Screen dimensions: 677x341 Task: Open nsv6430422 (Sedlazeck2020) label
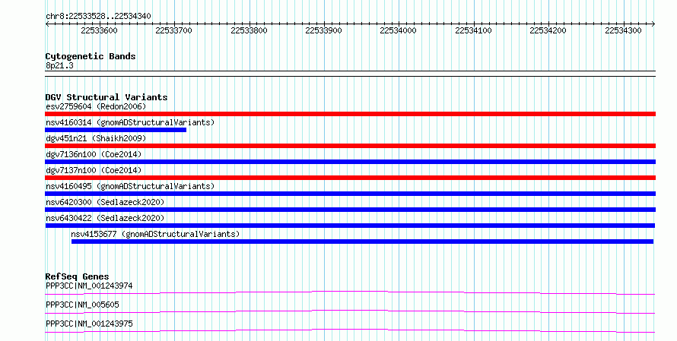pos(105,218)
